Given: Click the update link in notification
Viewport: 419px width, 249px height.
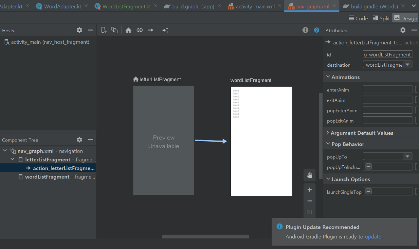Looking at the screenshot, I should pos(373,237).
